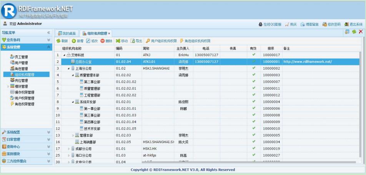This screenshot has height=175, width=366.
Task: Expand the 成都分公司 tree node
Action: coord(69,148)
